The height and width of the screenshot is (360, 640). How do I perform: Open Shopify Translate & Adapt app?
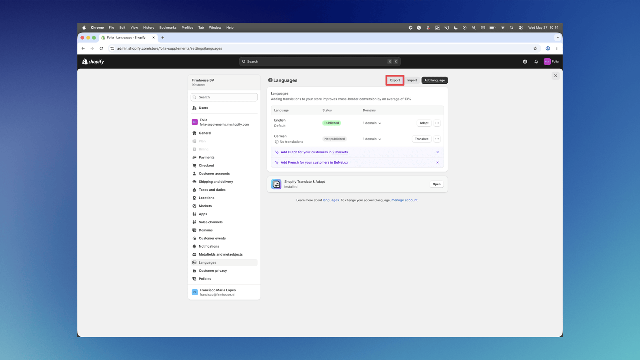(x=436, y=184)
